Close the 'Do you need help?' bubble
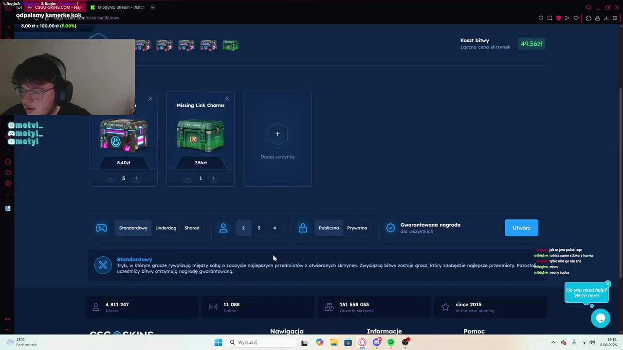This screenshot has width=623, height=350. (x=608, y=284)
